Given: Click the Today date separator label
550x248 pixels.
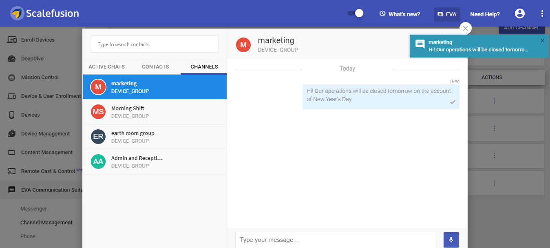Looking at the screenshot, I should click(x=347, y=69).
